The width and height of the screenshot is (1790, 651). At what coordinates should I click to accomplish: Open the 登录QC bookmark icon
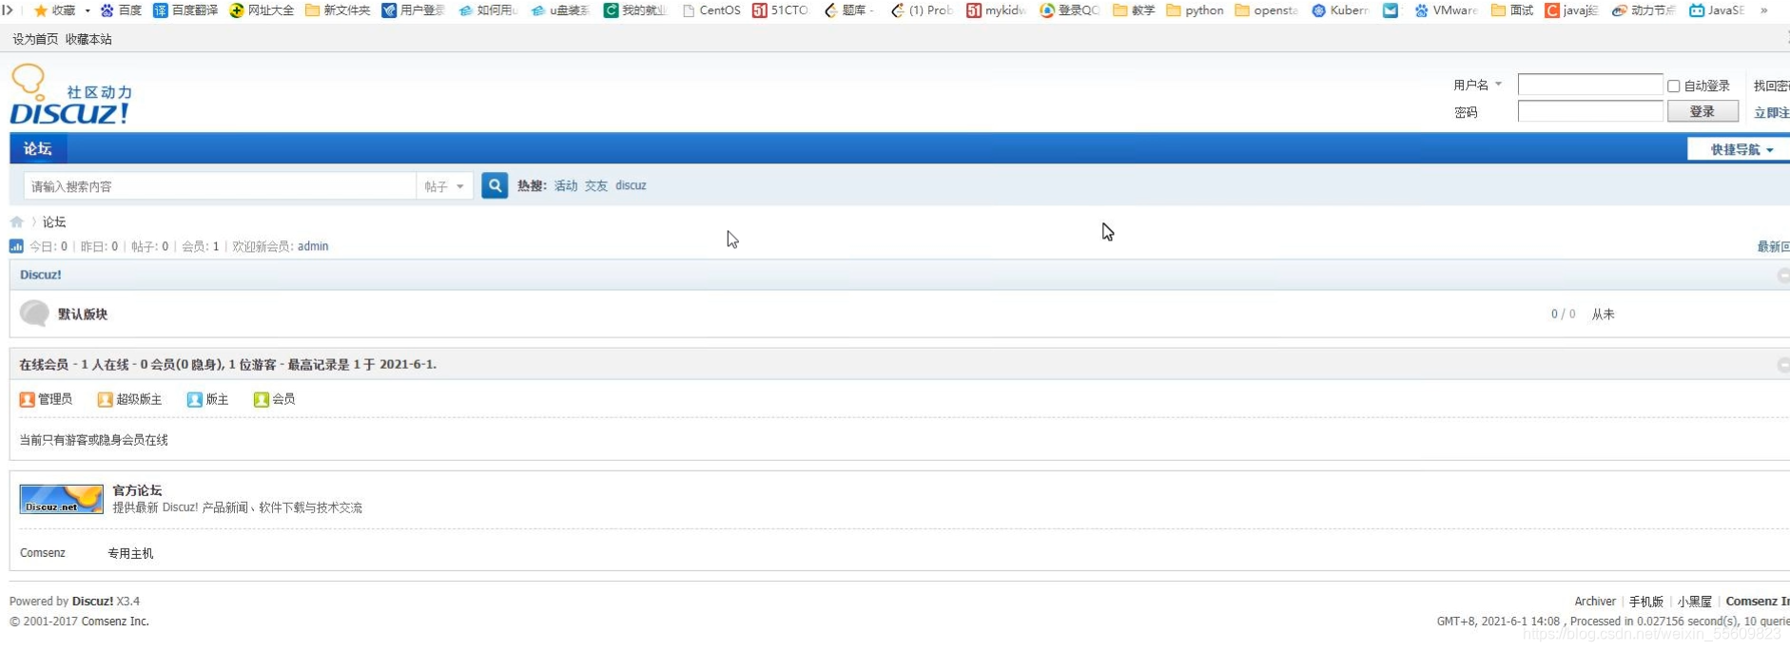1047,10
